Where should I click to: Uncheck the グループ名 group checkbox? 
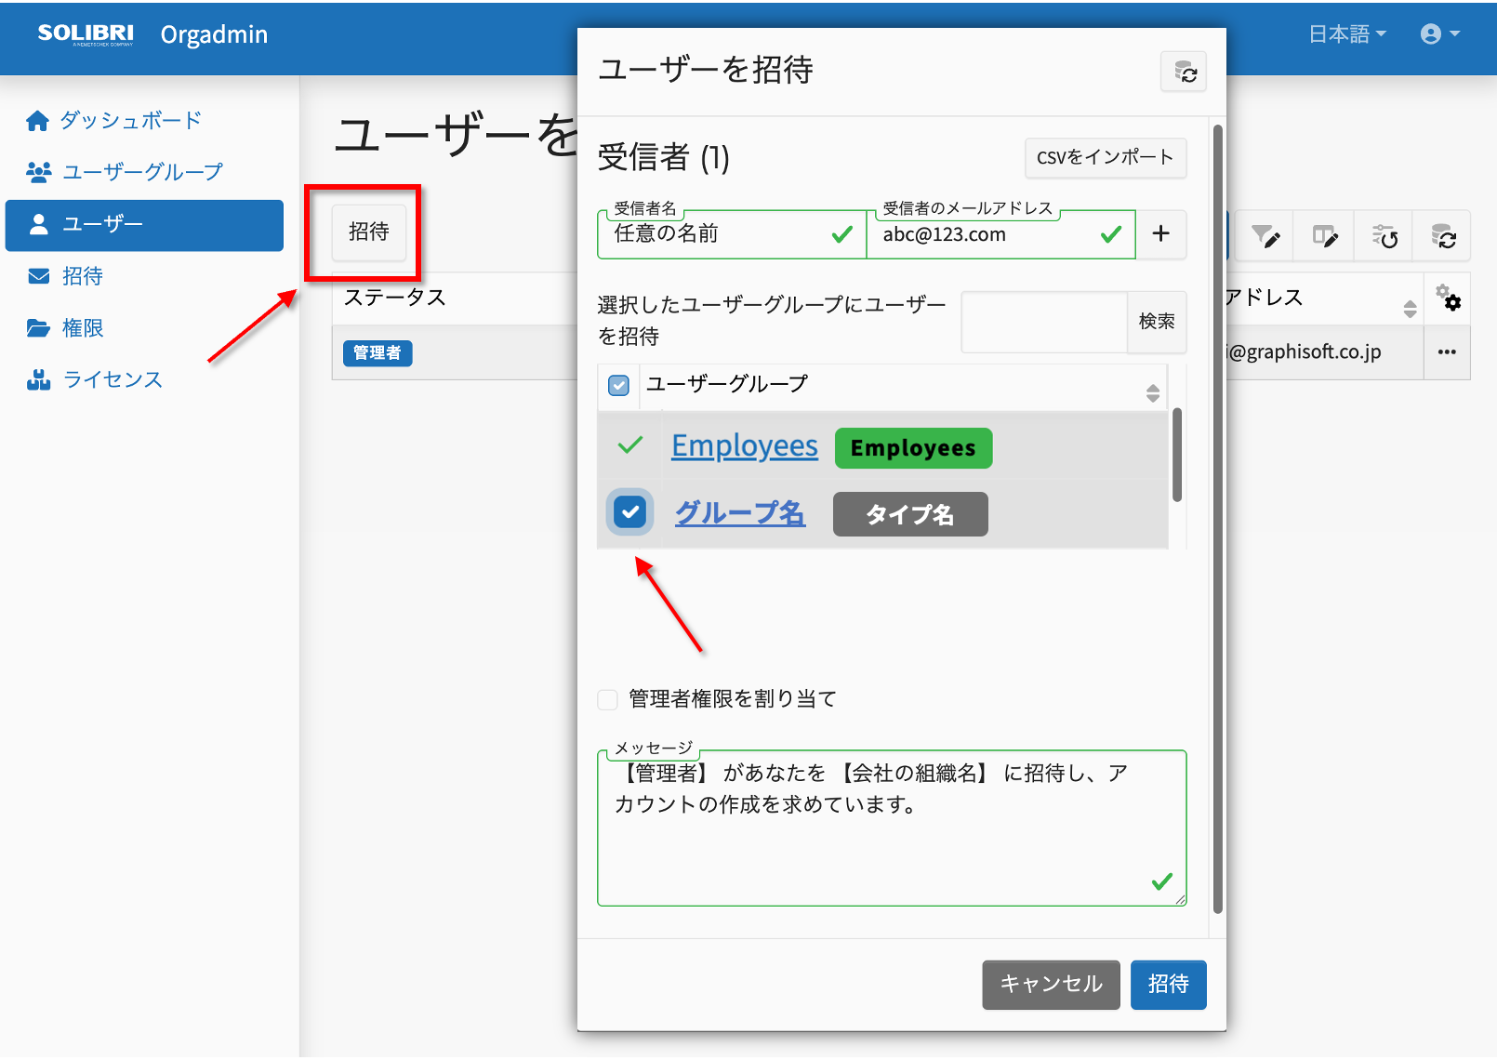coord(629,511)
